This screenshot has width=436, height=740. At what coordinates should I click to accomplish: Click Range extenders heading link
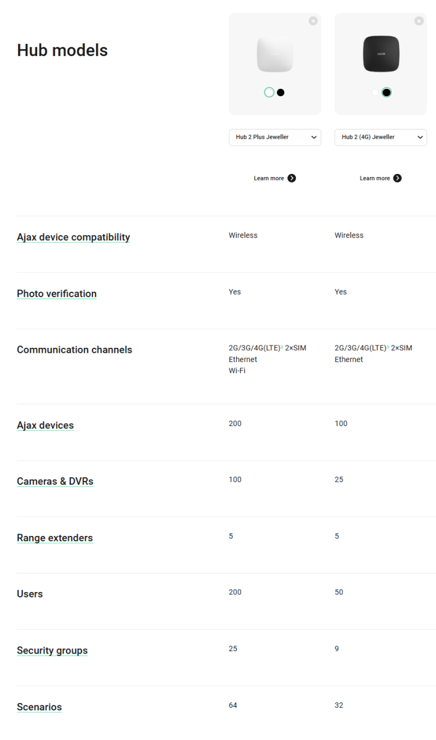click(55, 538)
